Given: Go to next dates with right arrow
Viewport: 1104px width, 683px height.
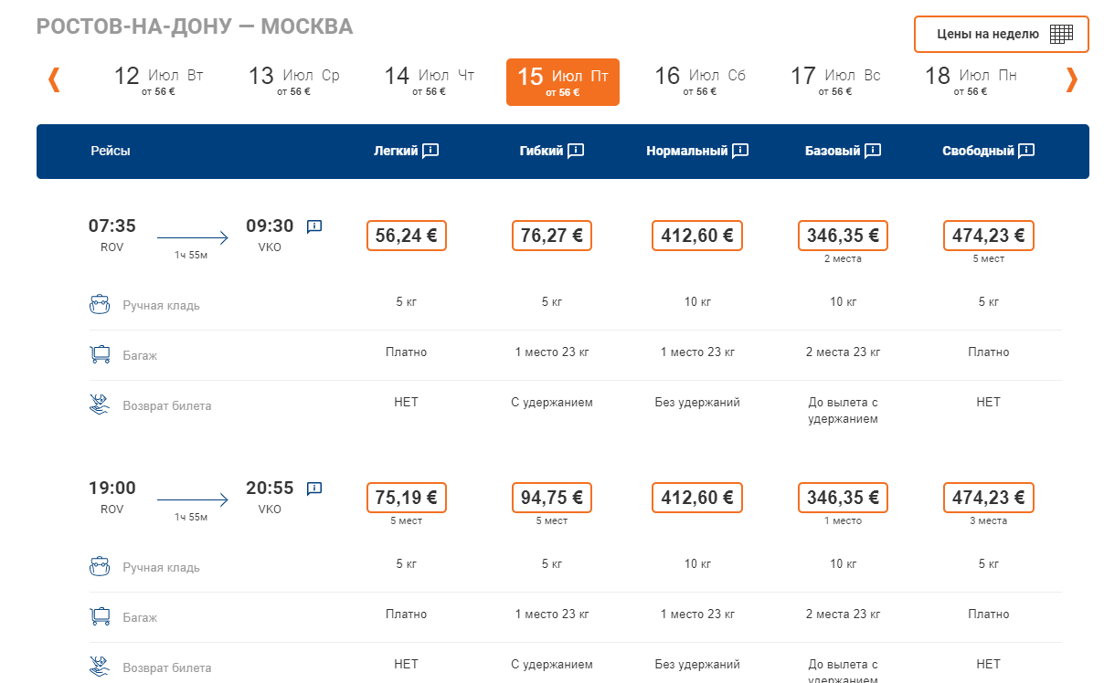Looking at the screenshot, I should [1071, 80].
